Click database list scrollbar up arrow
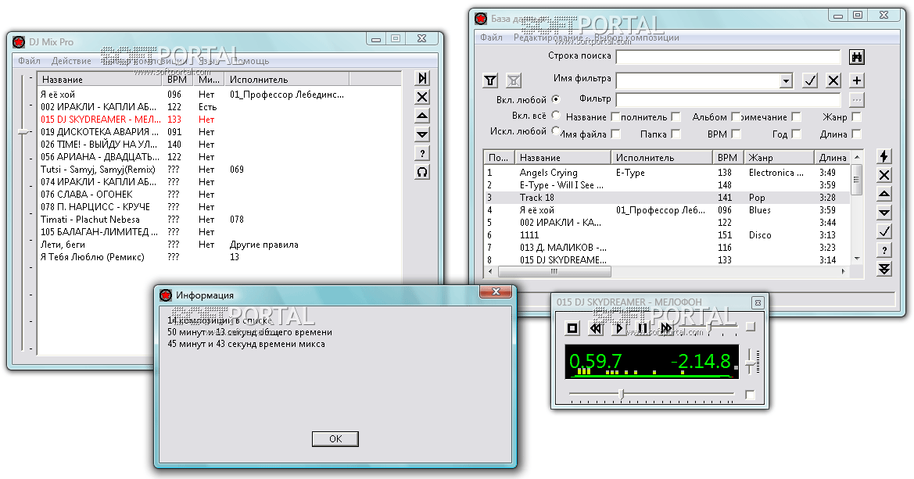 [x=857, y=157]
